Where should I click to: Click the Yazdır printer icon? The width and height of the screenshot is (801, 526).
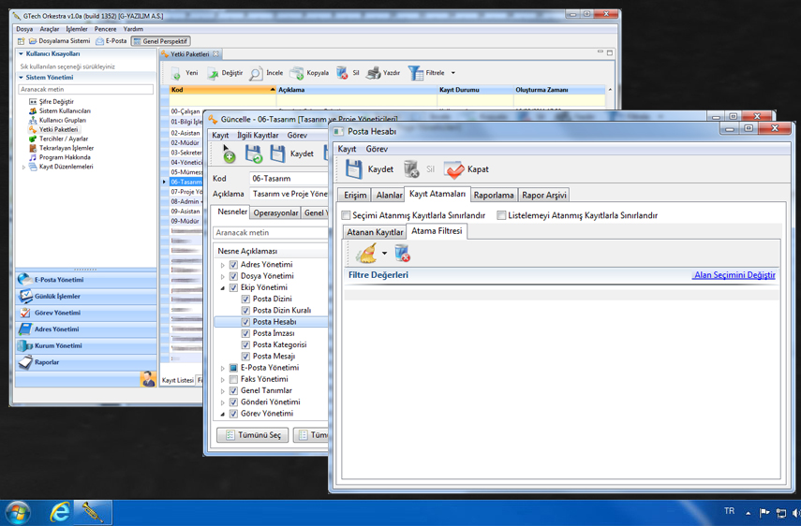[373, 73]
